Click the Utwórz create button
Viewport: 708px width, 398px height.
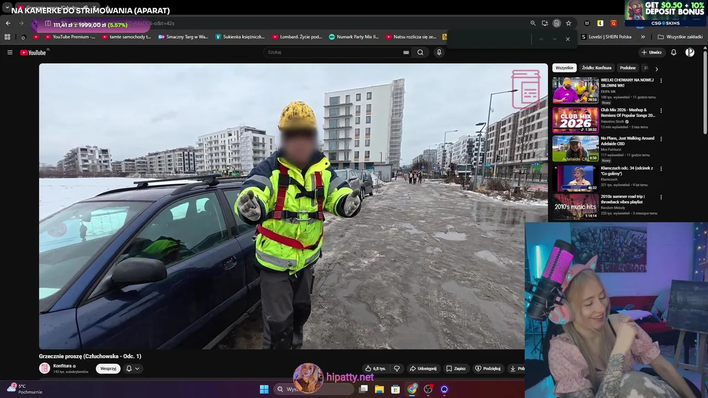652,53
